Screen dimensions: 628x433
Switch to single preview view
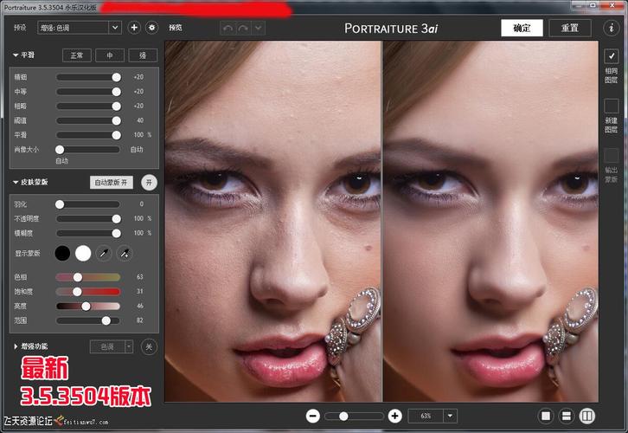[546, 417]
